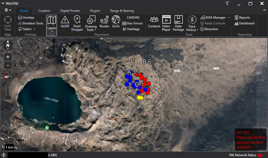The height and width of the screenshot is (158, 268).
Task: Open the Overlays manager
Action: coord(26,17)
